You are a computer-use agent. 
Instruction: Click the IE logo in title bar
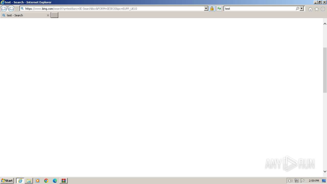coord(3,2)
